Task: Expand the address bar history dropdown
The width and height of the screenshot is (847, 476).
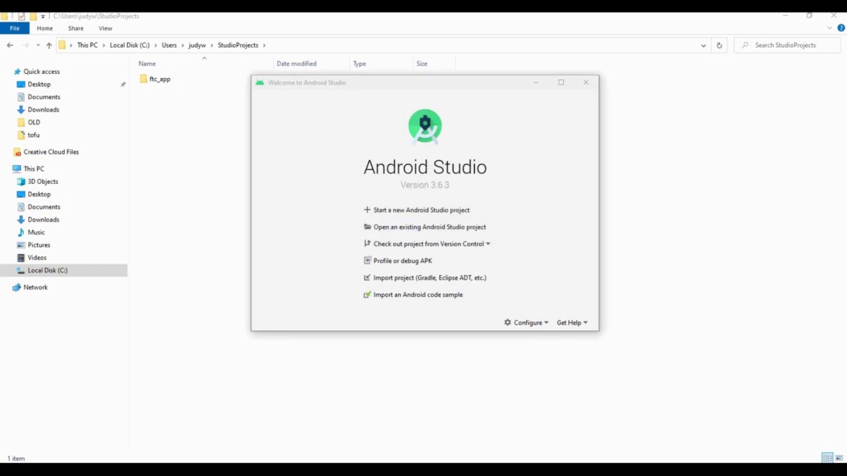Action: (x=703, y=45)
